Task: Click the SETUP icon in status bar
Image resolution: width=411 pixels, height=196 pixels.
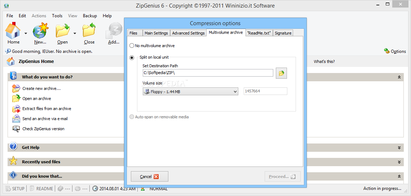Action: point(8,188)
